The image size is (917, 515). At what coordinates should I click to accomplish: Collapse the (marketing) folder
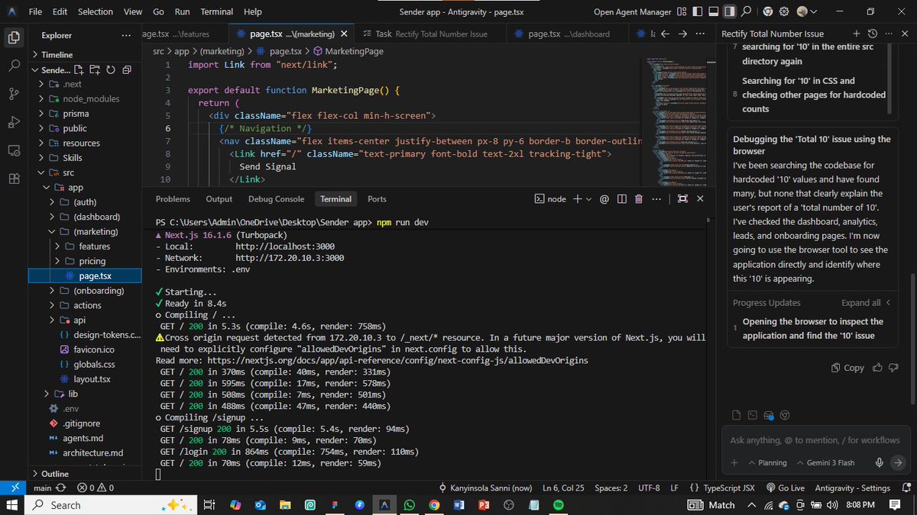[85, 231]
